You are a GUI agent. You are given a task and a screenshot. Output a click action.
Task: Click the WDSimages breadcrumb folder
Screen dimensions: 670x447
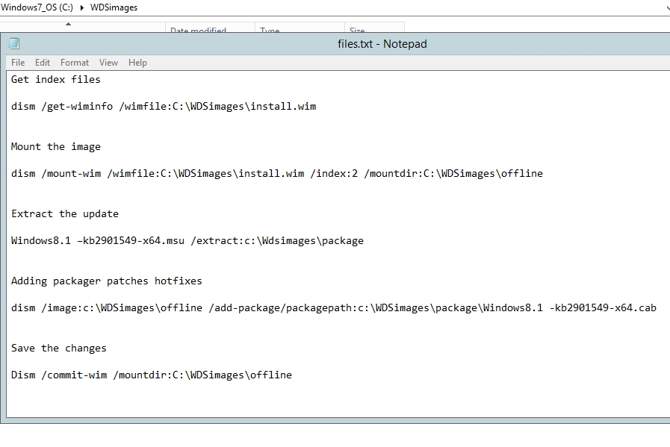point(114,7)
